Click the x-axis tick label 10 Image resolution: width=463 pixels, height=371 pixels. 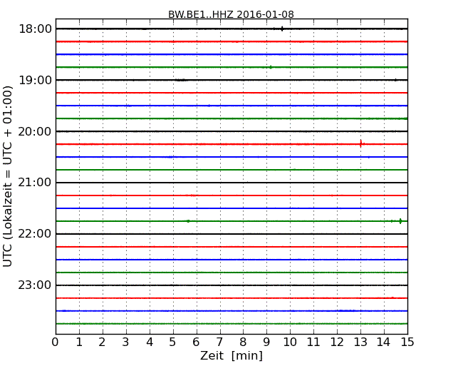[x=290, y=342]
